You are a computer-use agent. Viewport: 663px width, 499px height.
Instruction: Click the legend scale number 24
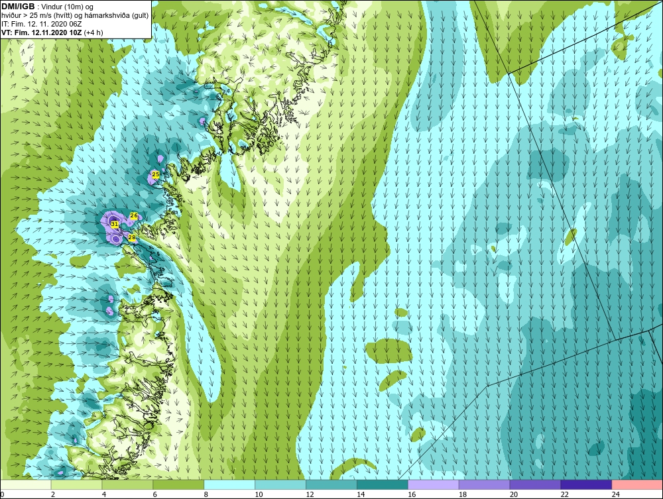coord(616,494)
